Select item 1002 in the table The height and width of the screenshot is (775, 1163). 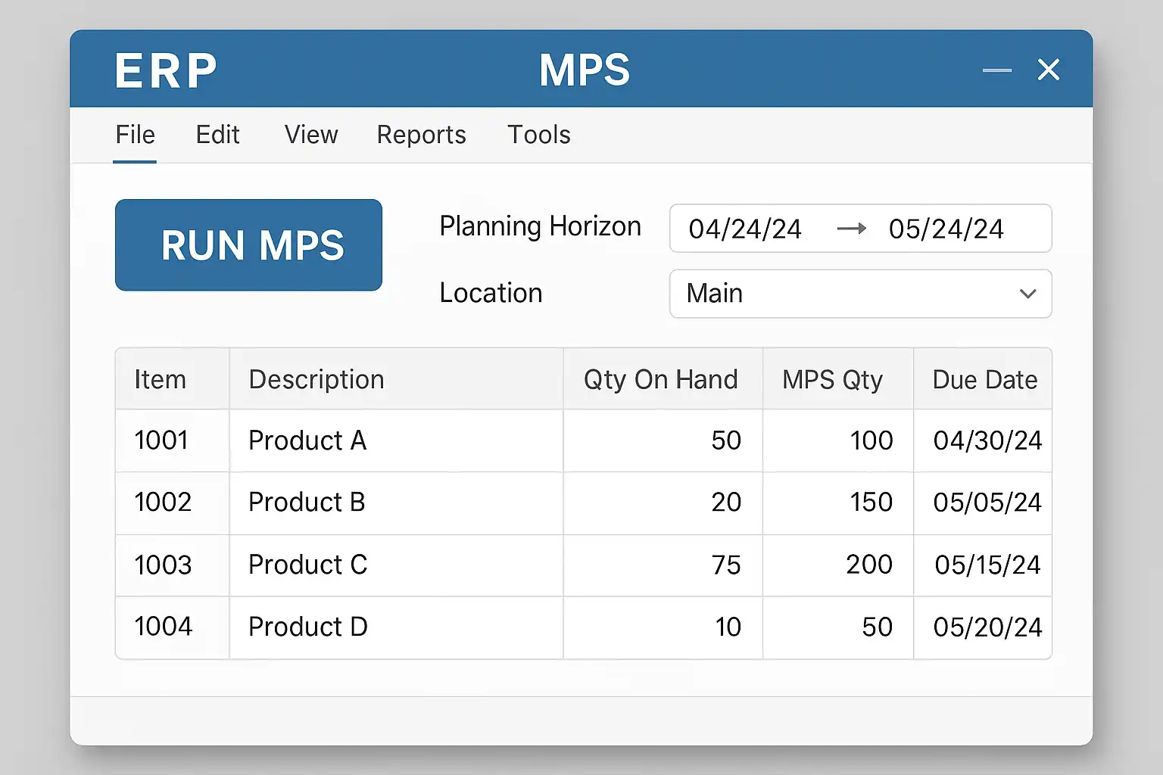163,503
